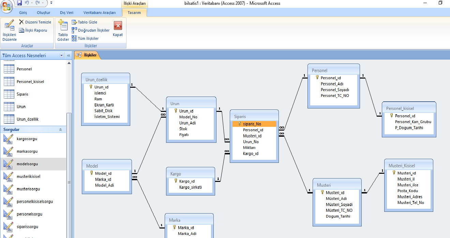Screen dimensions: 450x238
Task: Close relationships with Kapat button
Action: pyautogui.click(x=118, y=29)
